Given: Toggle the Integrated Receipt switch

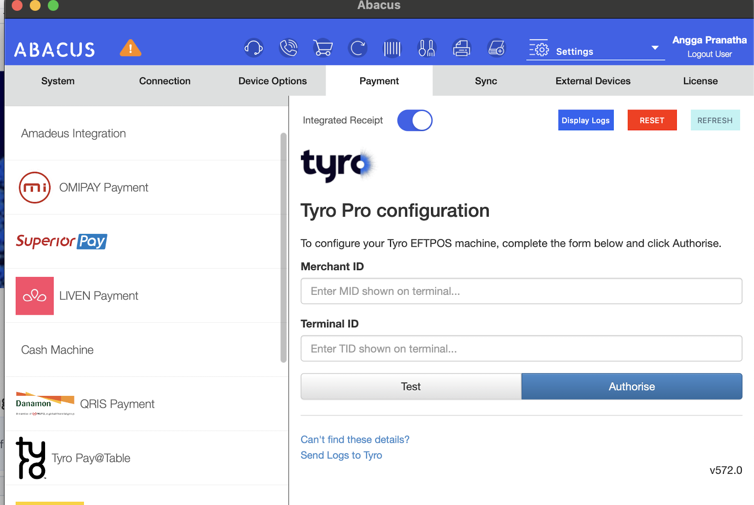Looking at the screenshot, I should pyautogui.click(x=414, y=120).
